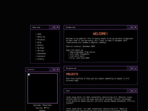Open the Credits link
148x111 pixels.
click(41, 59)
